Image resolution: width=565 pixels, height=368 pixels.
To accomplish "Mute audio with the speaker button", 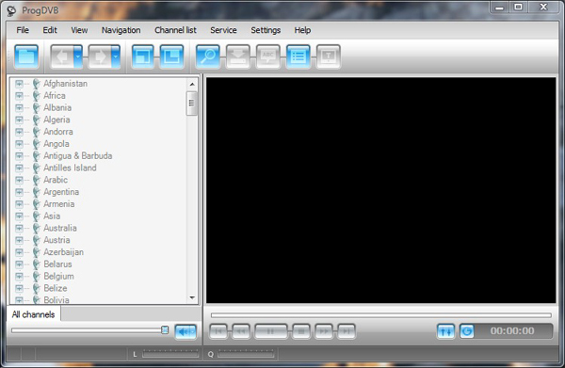I will (x=186, y=331).
